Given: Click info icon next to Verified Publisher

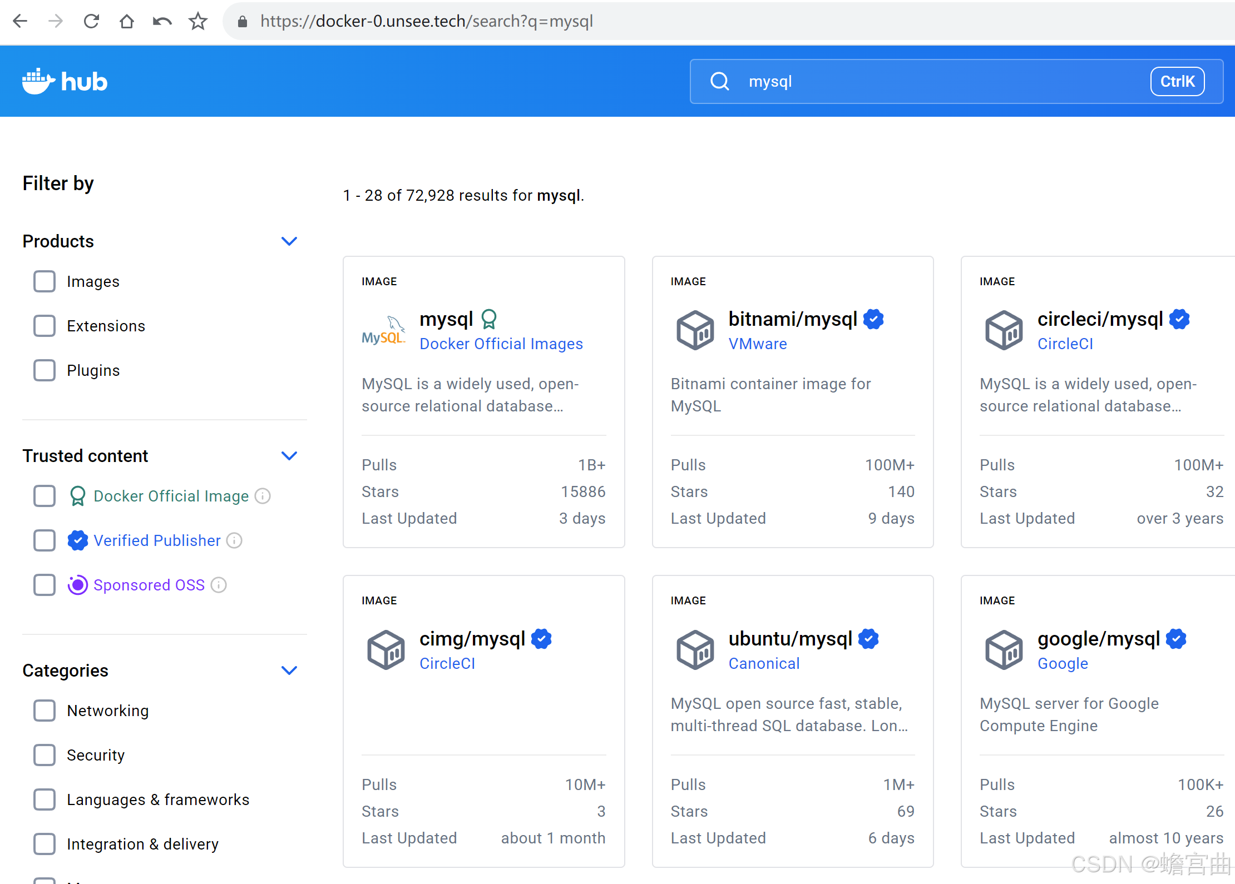Looking at the screenshot, I should [x=234, y=540].
